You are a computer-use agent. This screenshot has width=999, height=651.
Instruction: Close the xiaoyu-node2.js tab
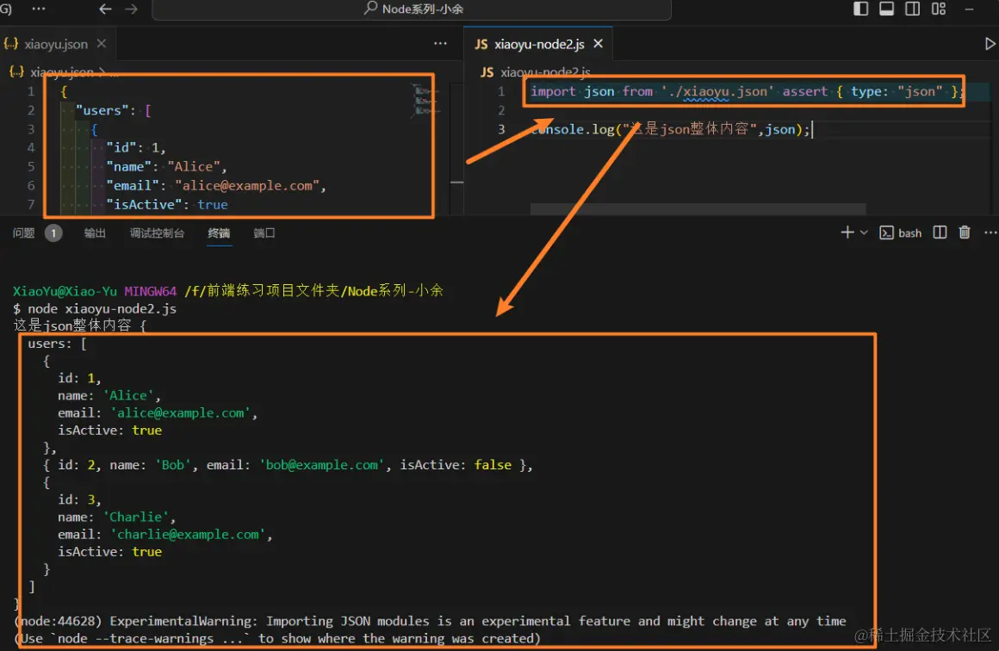click(599, 44)
